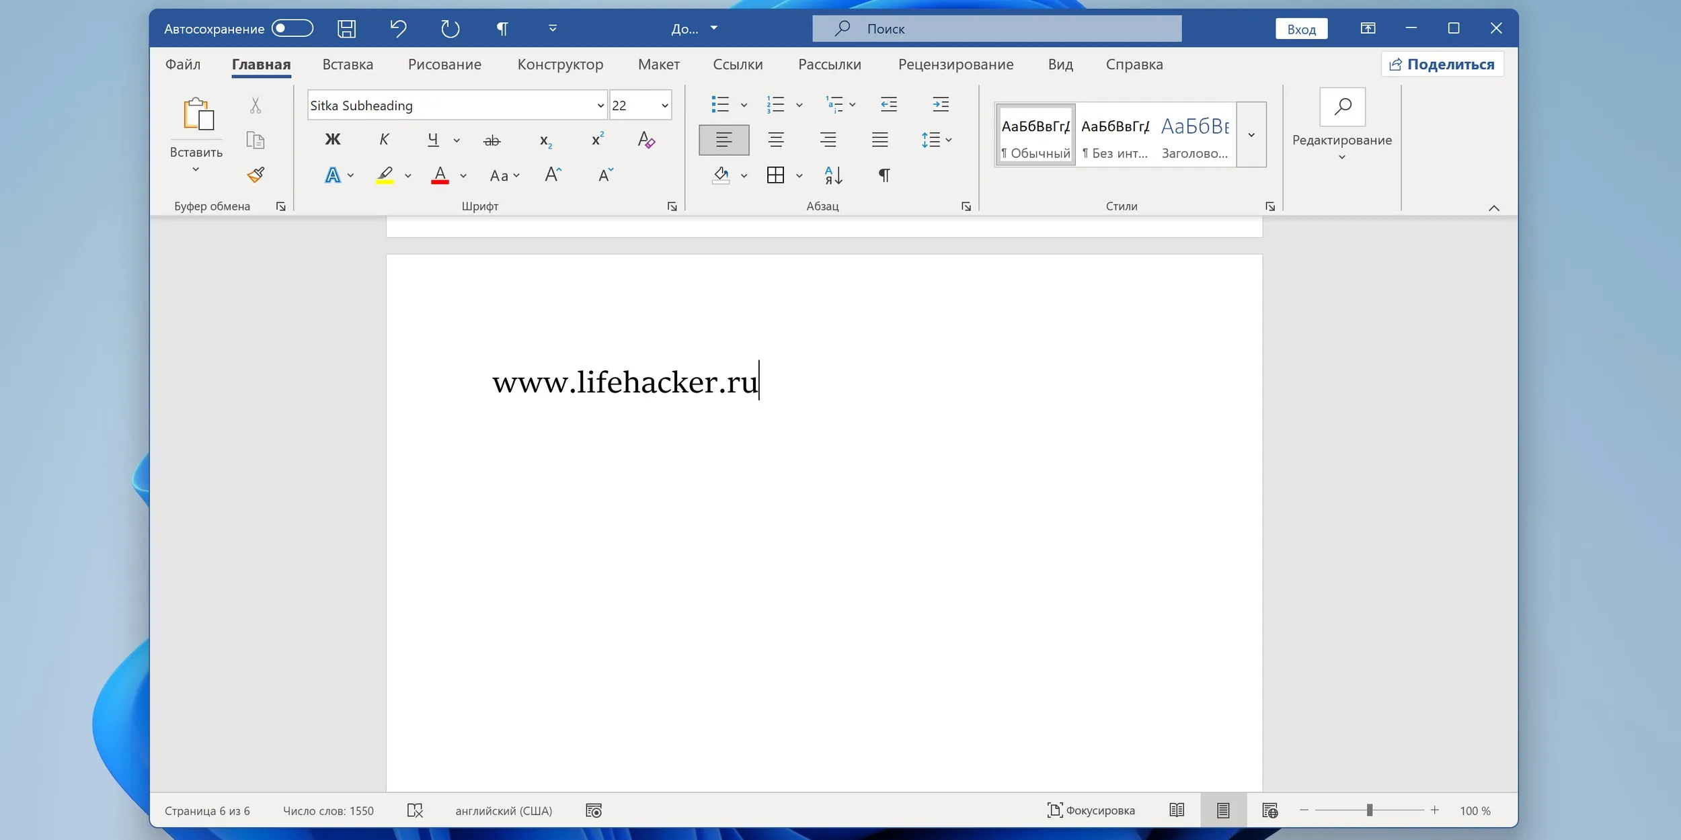
Task: Collapse the ribbon chevron
Action: pyautogui.click(x=1494, y=208)
